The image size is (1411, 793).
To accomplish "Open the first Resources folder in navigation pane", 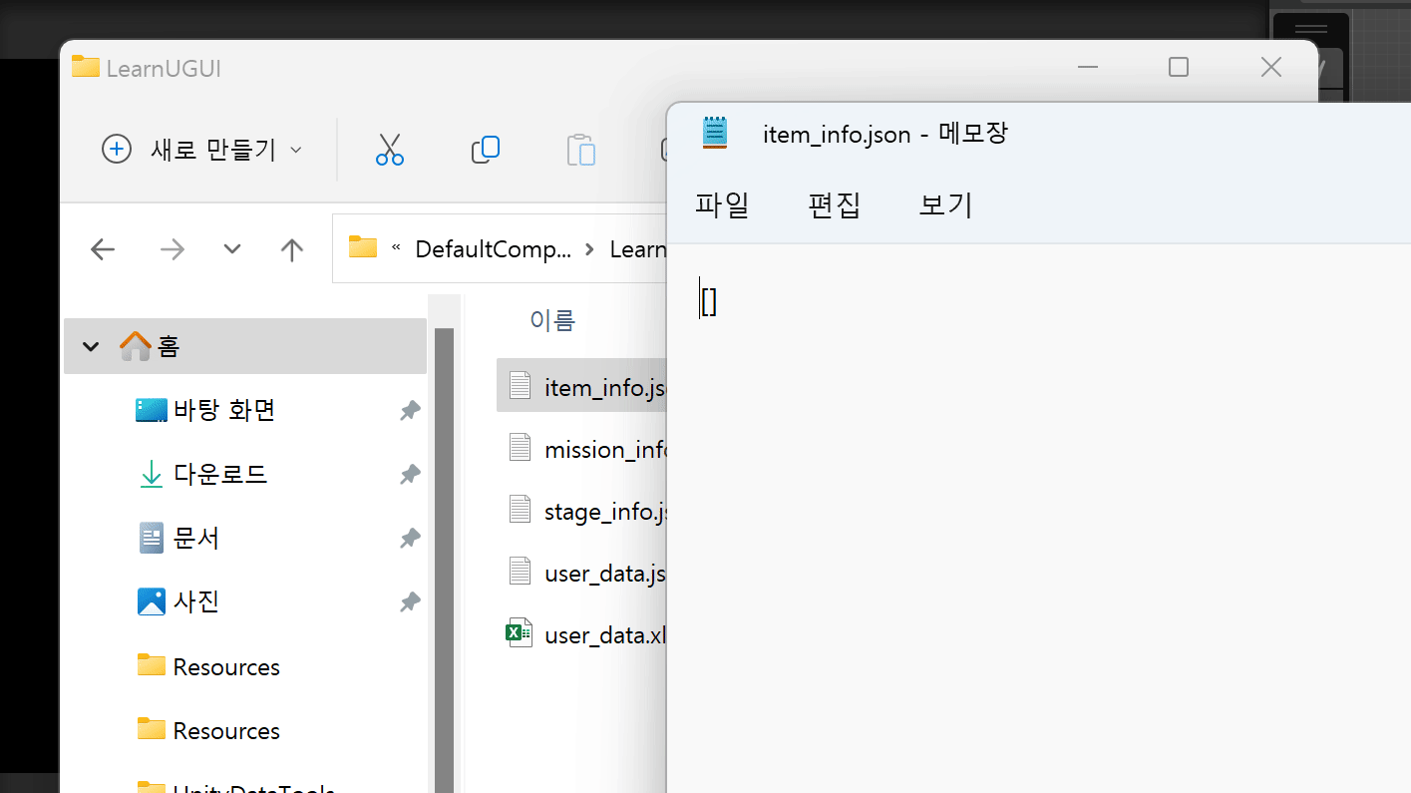I will [x=226, y=666].
